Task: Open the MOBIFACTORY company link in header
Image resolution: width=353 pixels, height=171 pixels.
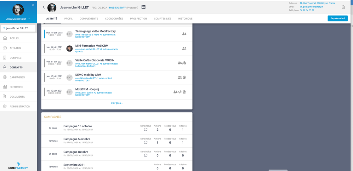Action: point(117,8)
